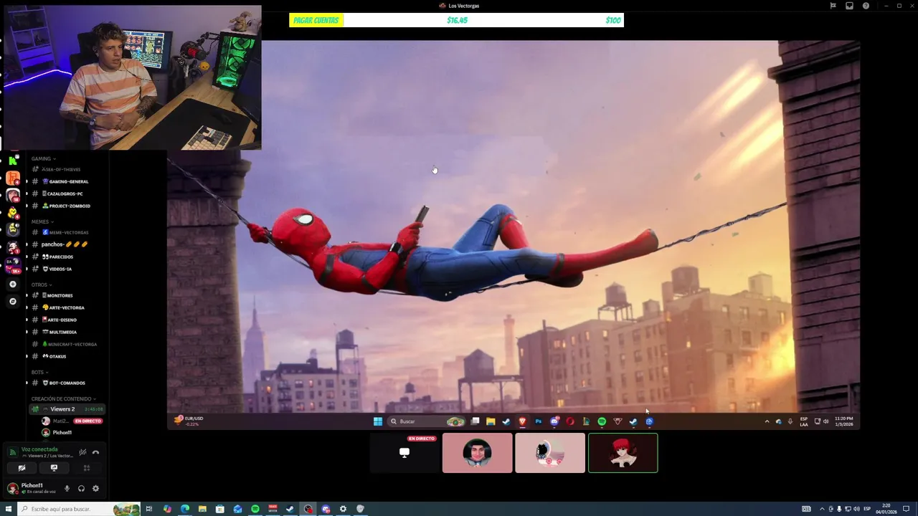Toggle screen share in the voice panel
Image resolution: width=918 pixels, height=516 pixels.
55,468
